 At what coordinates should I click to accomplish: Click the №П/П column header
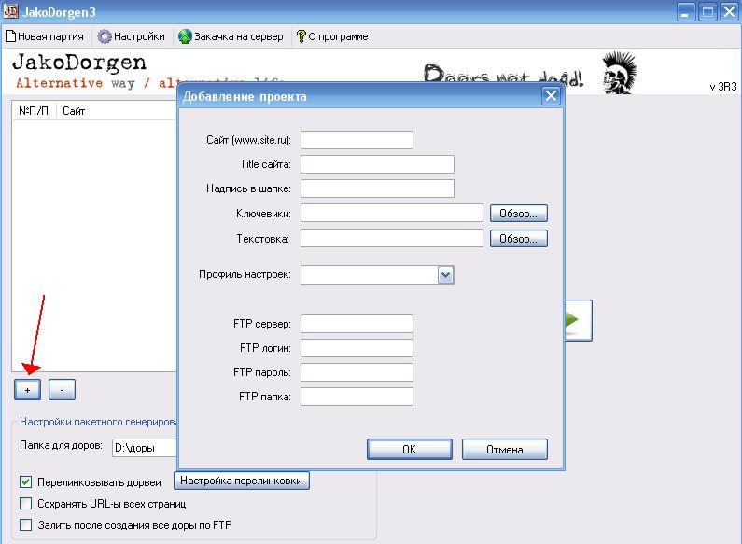pyautogui.click(x=34, y=111)
